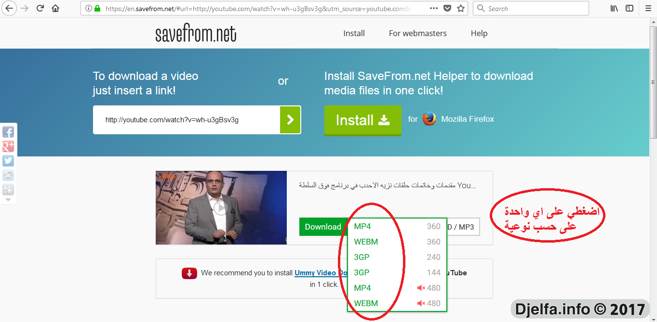
Task: Click the browser Search box
Action: [x=531, y=8]
